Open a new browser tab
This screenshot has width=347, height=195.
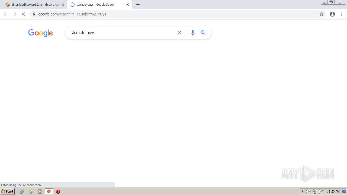(138, 5)
